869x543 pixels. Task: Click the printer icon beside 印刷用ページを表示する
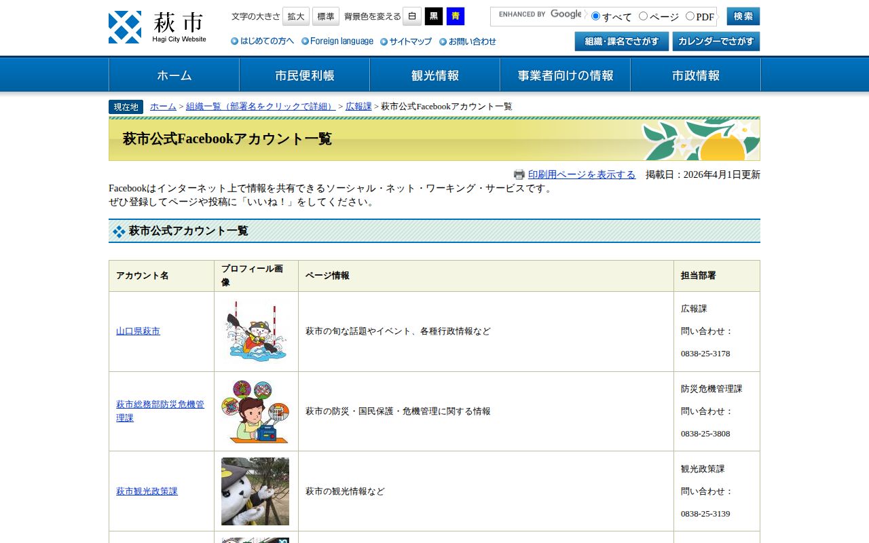click(x=519, y=174)
